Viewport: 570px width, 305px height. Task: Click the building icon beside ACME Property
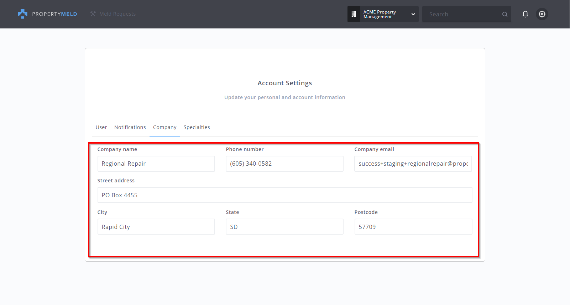click(x=354, y=14)
